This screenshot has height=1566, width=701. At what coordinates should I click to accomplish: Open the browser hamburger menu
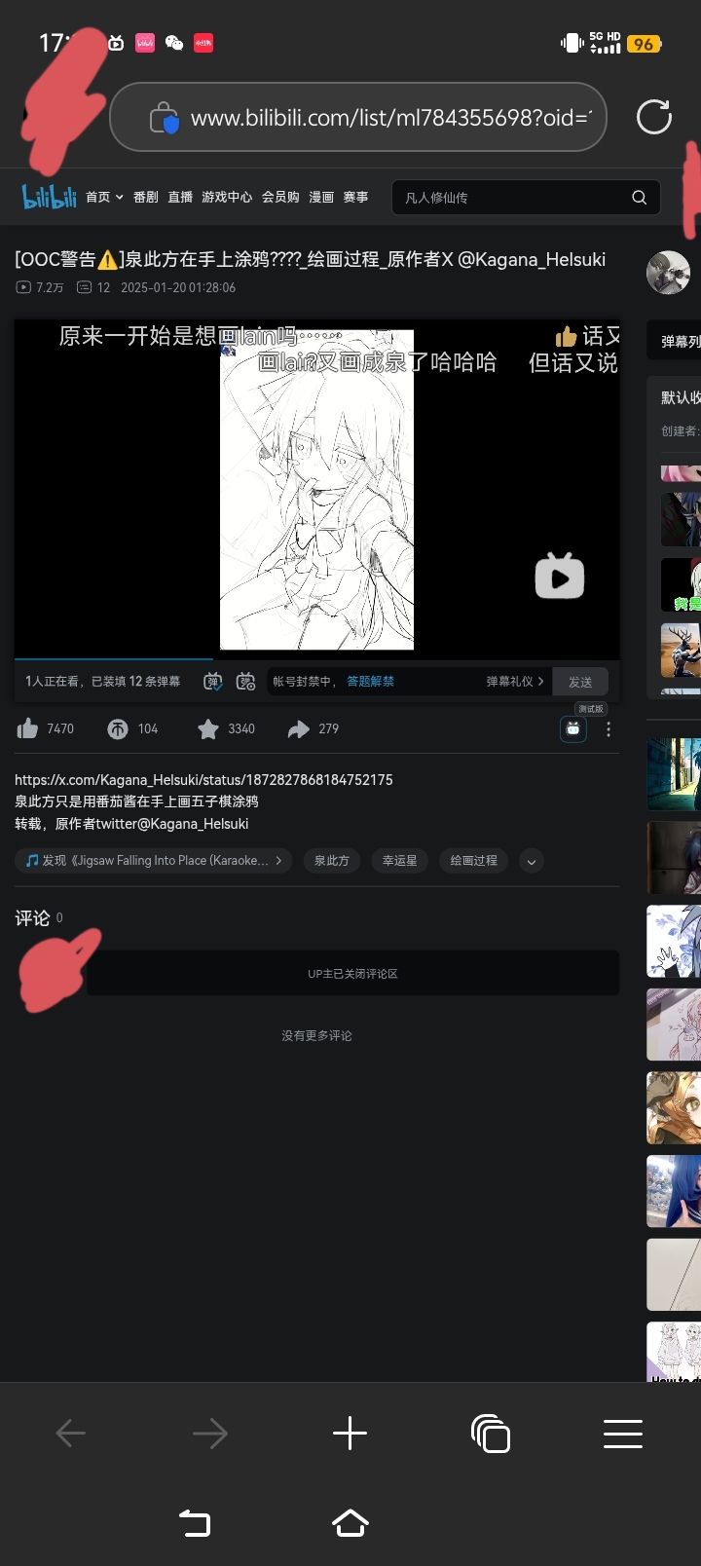[x=623, y=1434]
